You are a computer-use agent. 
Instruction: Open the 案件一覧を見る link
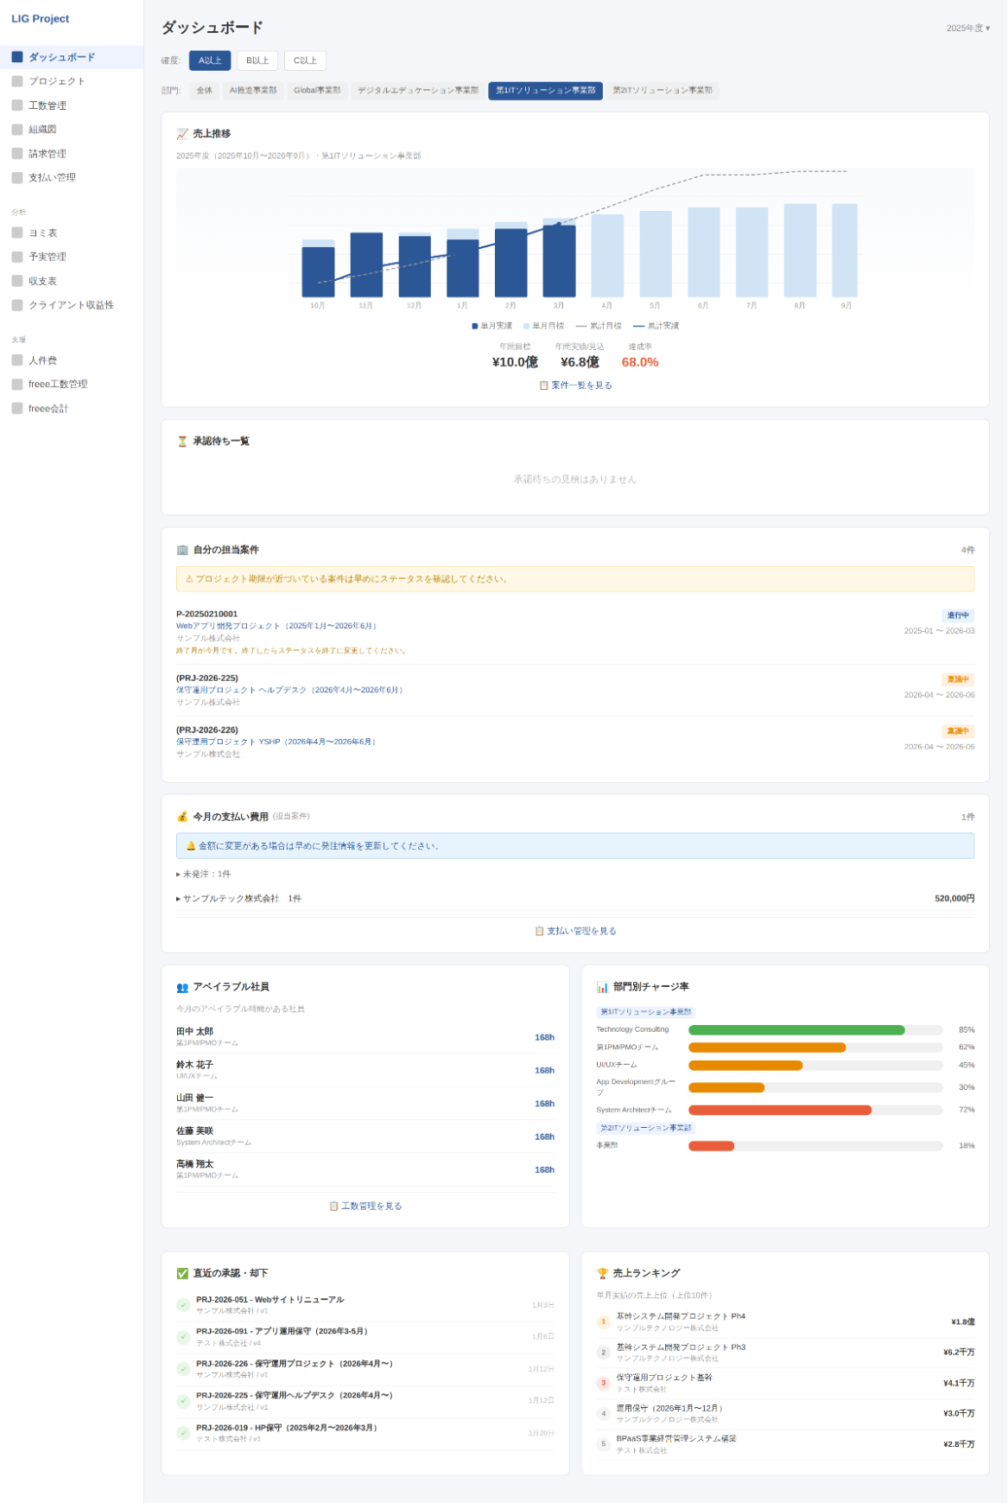[x=575, y=385]
